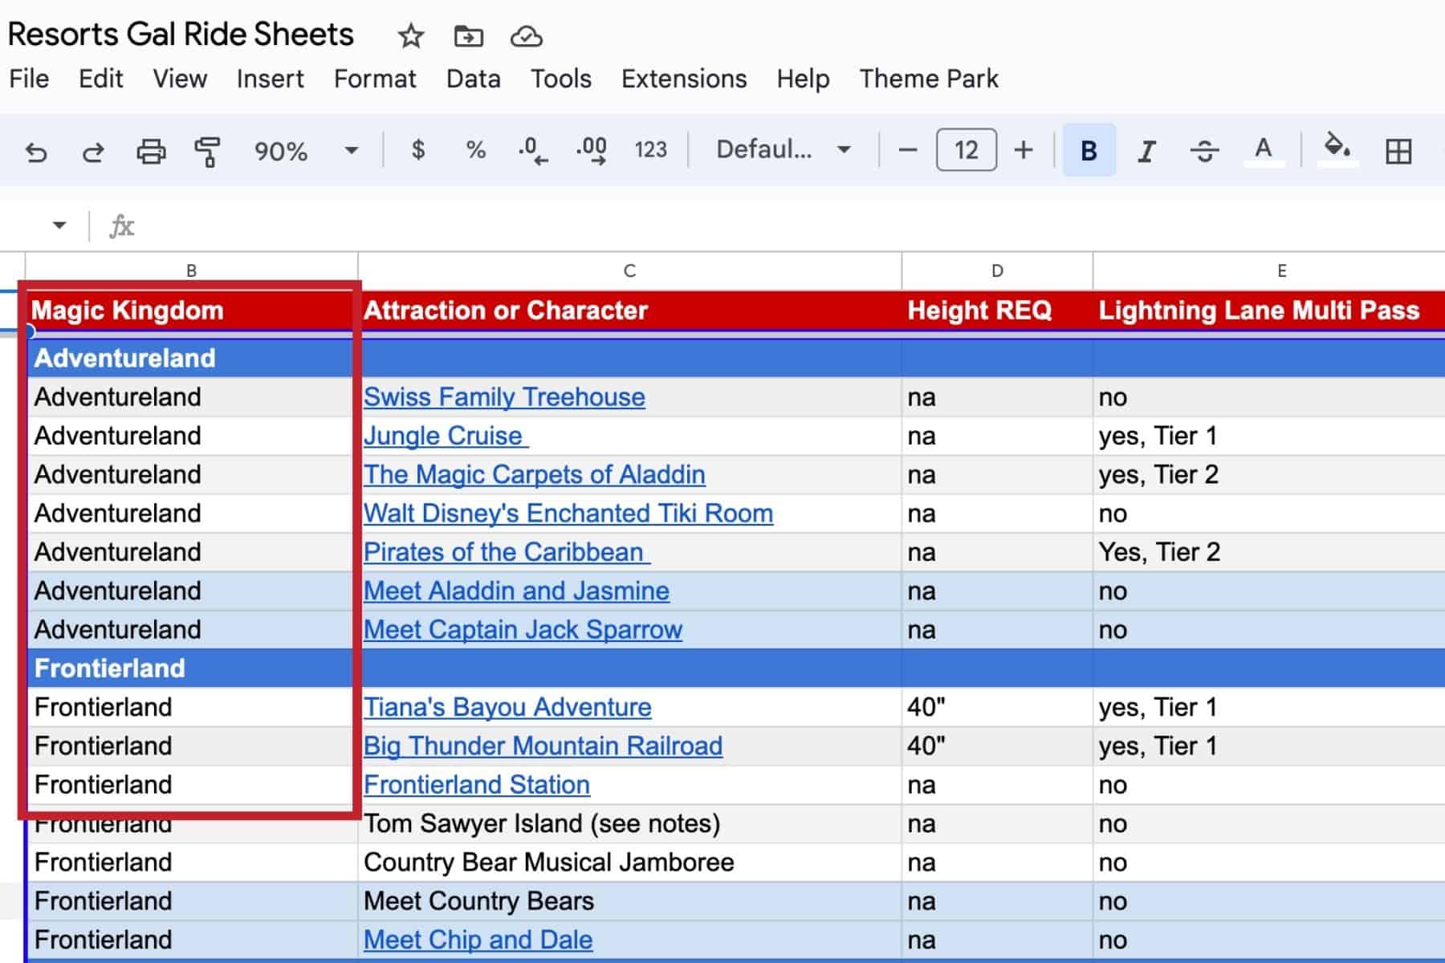Print the spreadsheet using printer icon
Screen dimensions: 1445x963
pos(151,151)
